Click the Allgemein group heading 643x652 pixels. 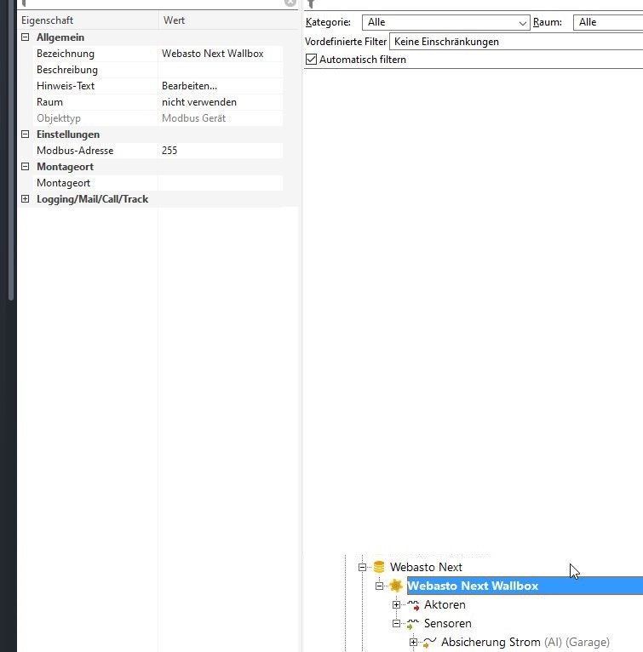[x=60, y=37]
